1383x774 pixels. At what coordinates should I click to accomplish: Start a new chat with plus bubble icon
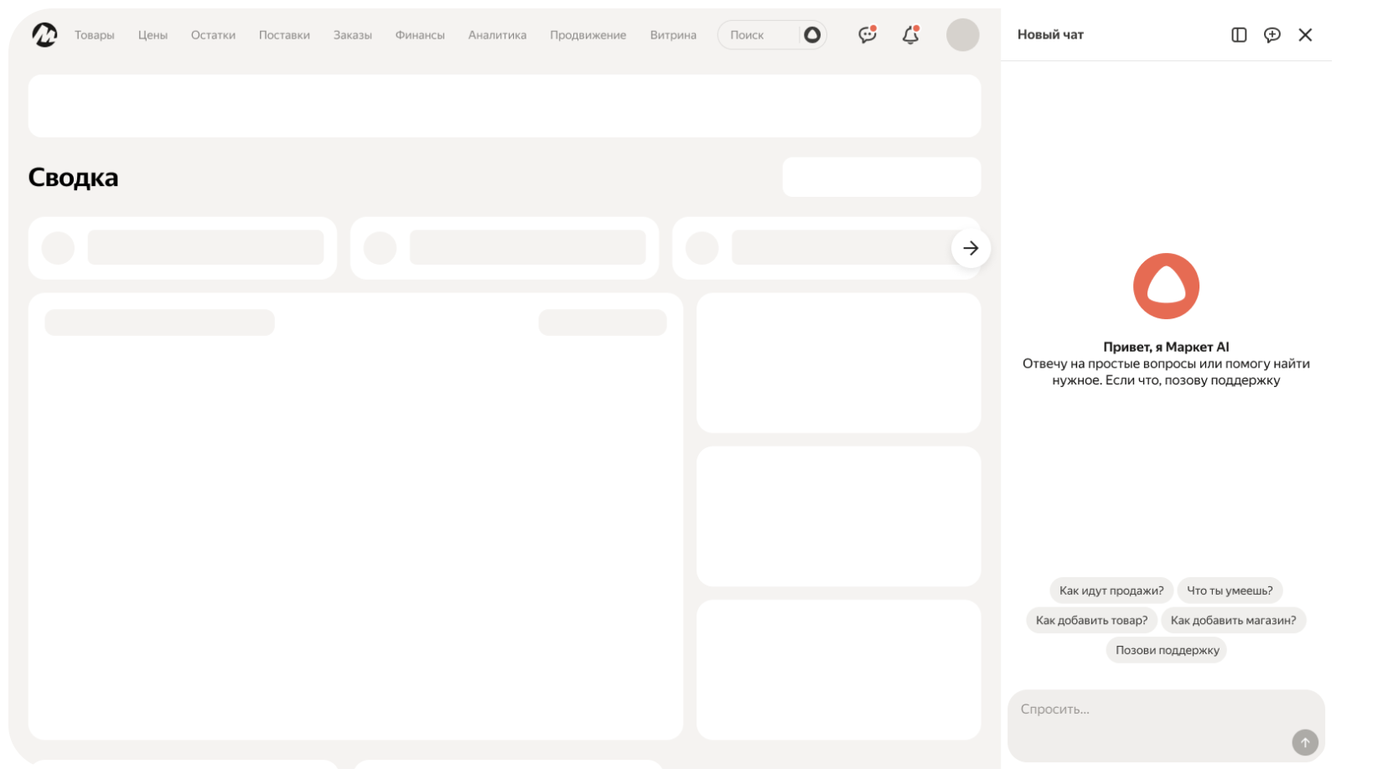click(1272, 35)
